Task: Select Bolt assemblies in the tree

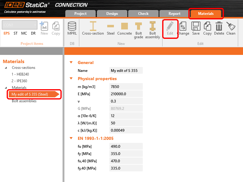Action: coord(24,101)
